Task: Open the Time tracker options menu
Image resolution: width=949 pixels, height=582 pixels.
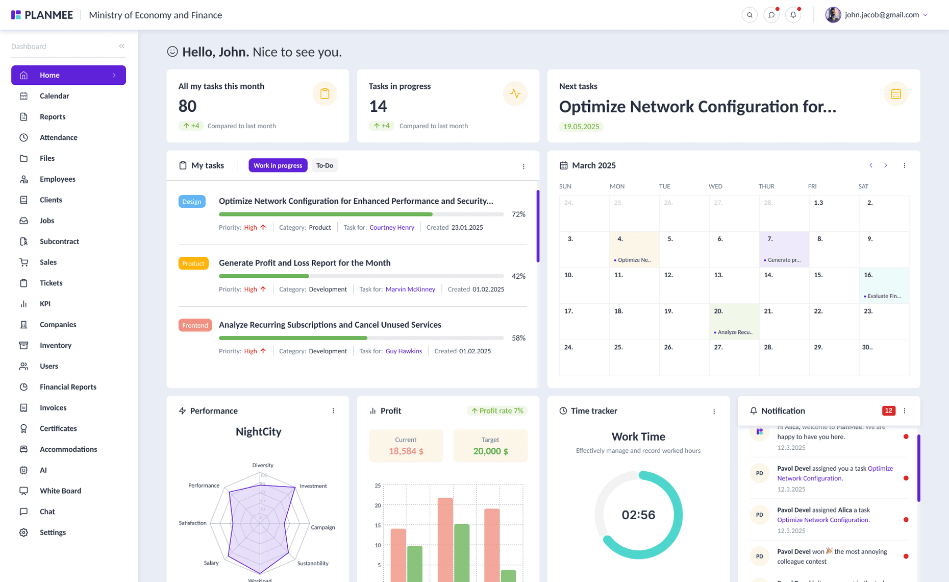Action: (714, 411)
